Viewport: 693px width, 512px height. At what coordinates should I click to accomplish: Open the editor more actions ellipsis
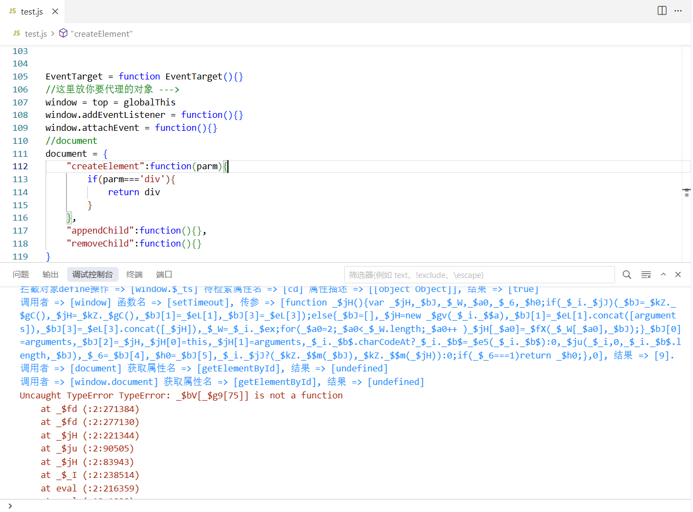tap(678, 11)
